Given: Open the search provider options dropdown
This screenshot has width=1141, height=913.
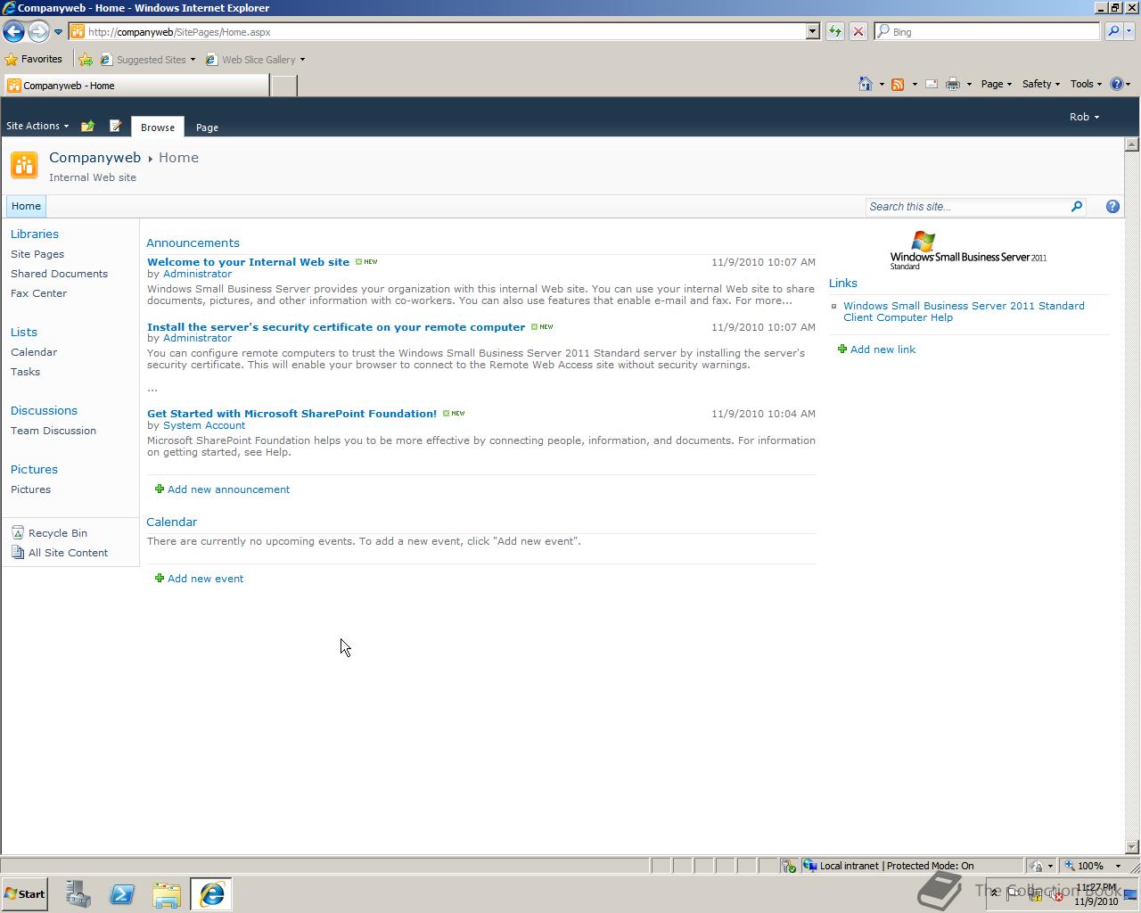Looking at the screenshot, I should click(1129, 31).
